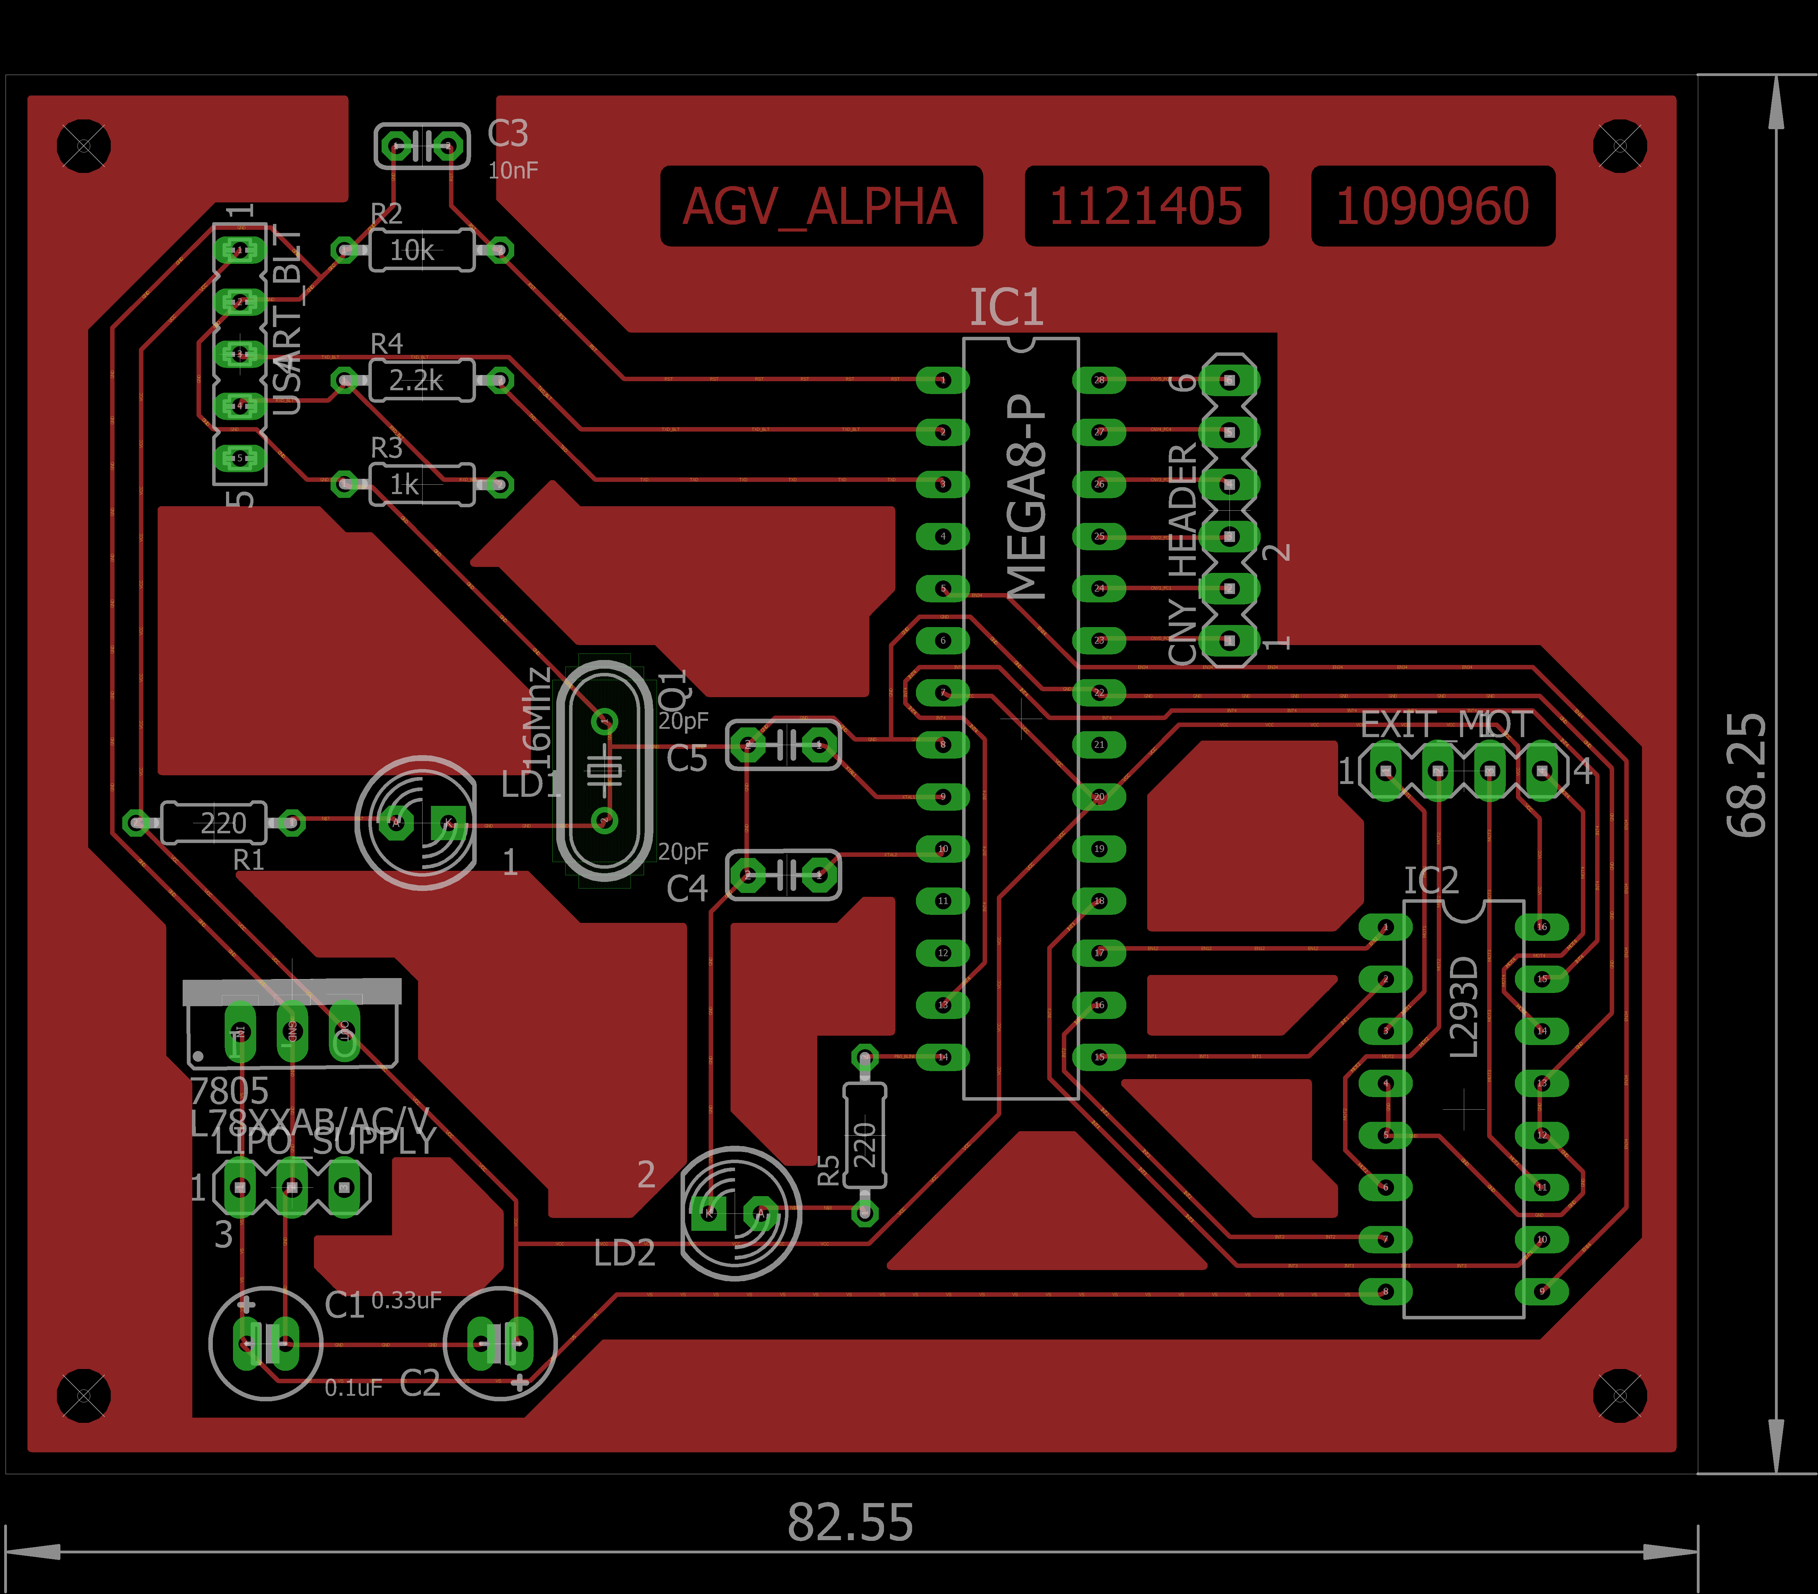Select the 7805 regulator package
This screenshot has height=1594, width=1818.
(x=292, y=1023)
